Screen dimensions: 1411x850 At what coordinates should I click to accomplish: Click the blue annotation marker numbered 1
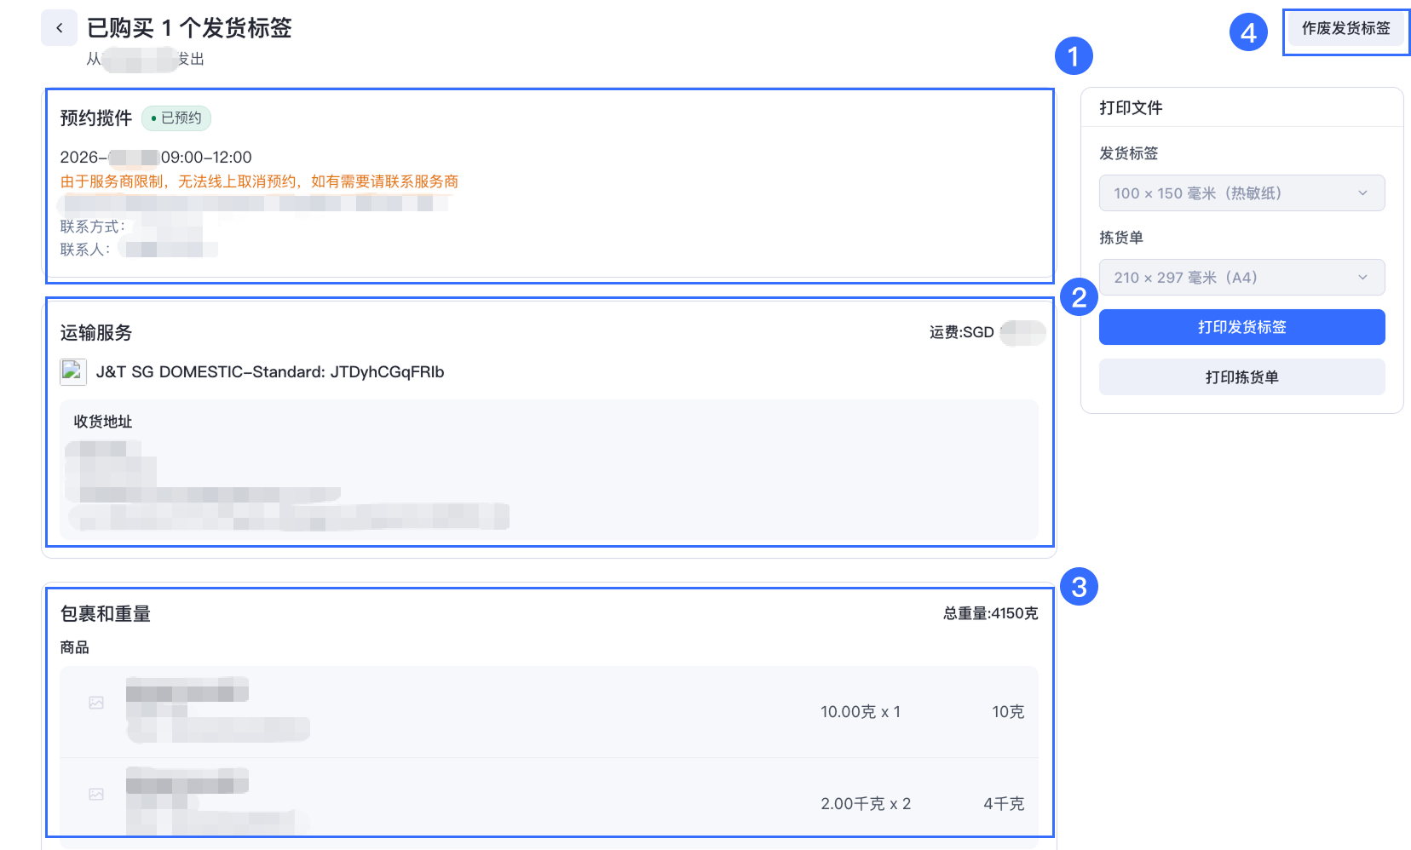[1077, 56]
